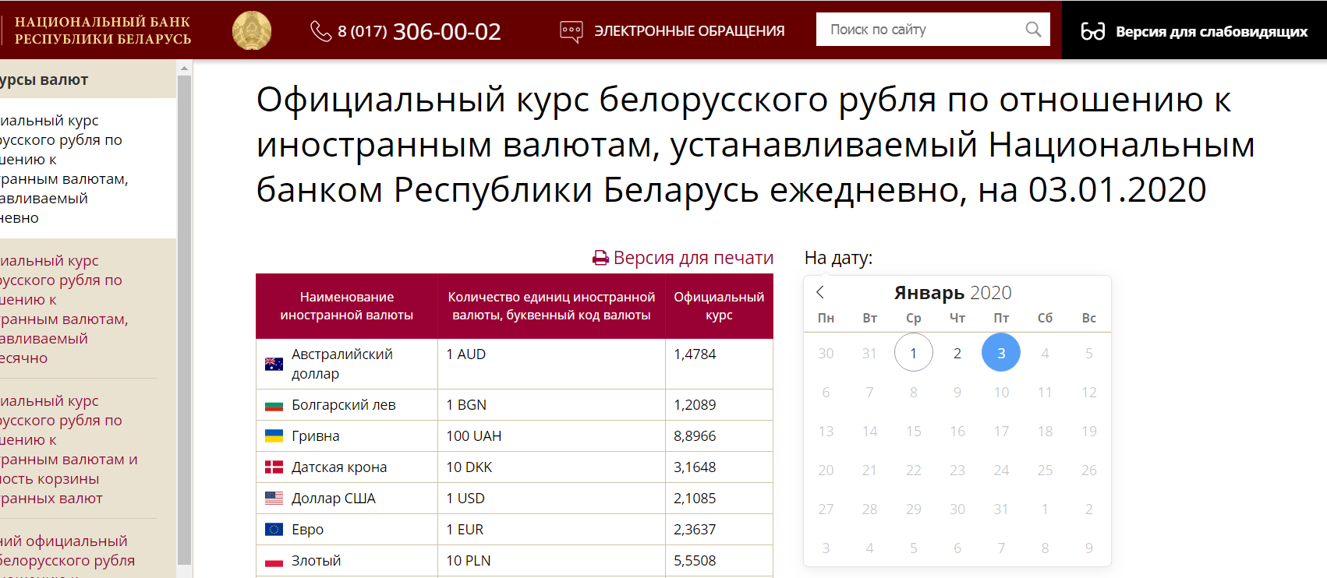
Task: Select January 1 in the calendar
Action: (x=913, y=353)
